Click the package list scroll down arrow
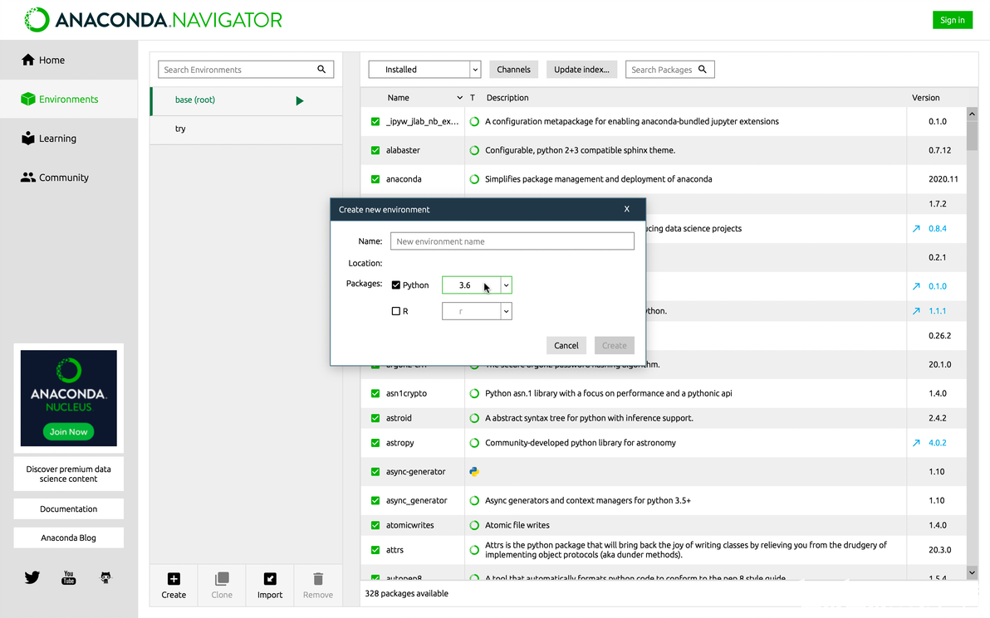990x618 pixels. [972, 572]
